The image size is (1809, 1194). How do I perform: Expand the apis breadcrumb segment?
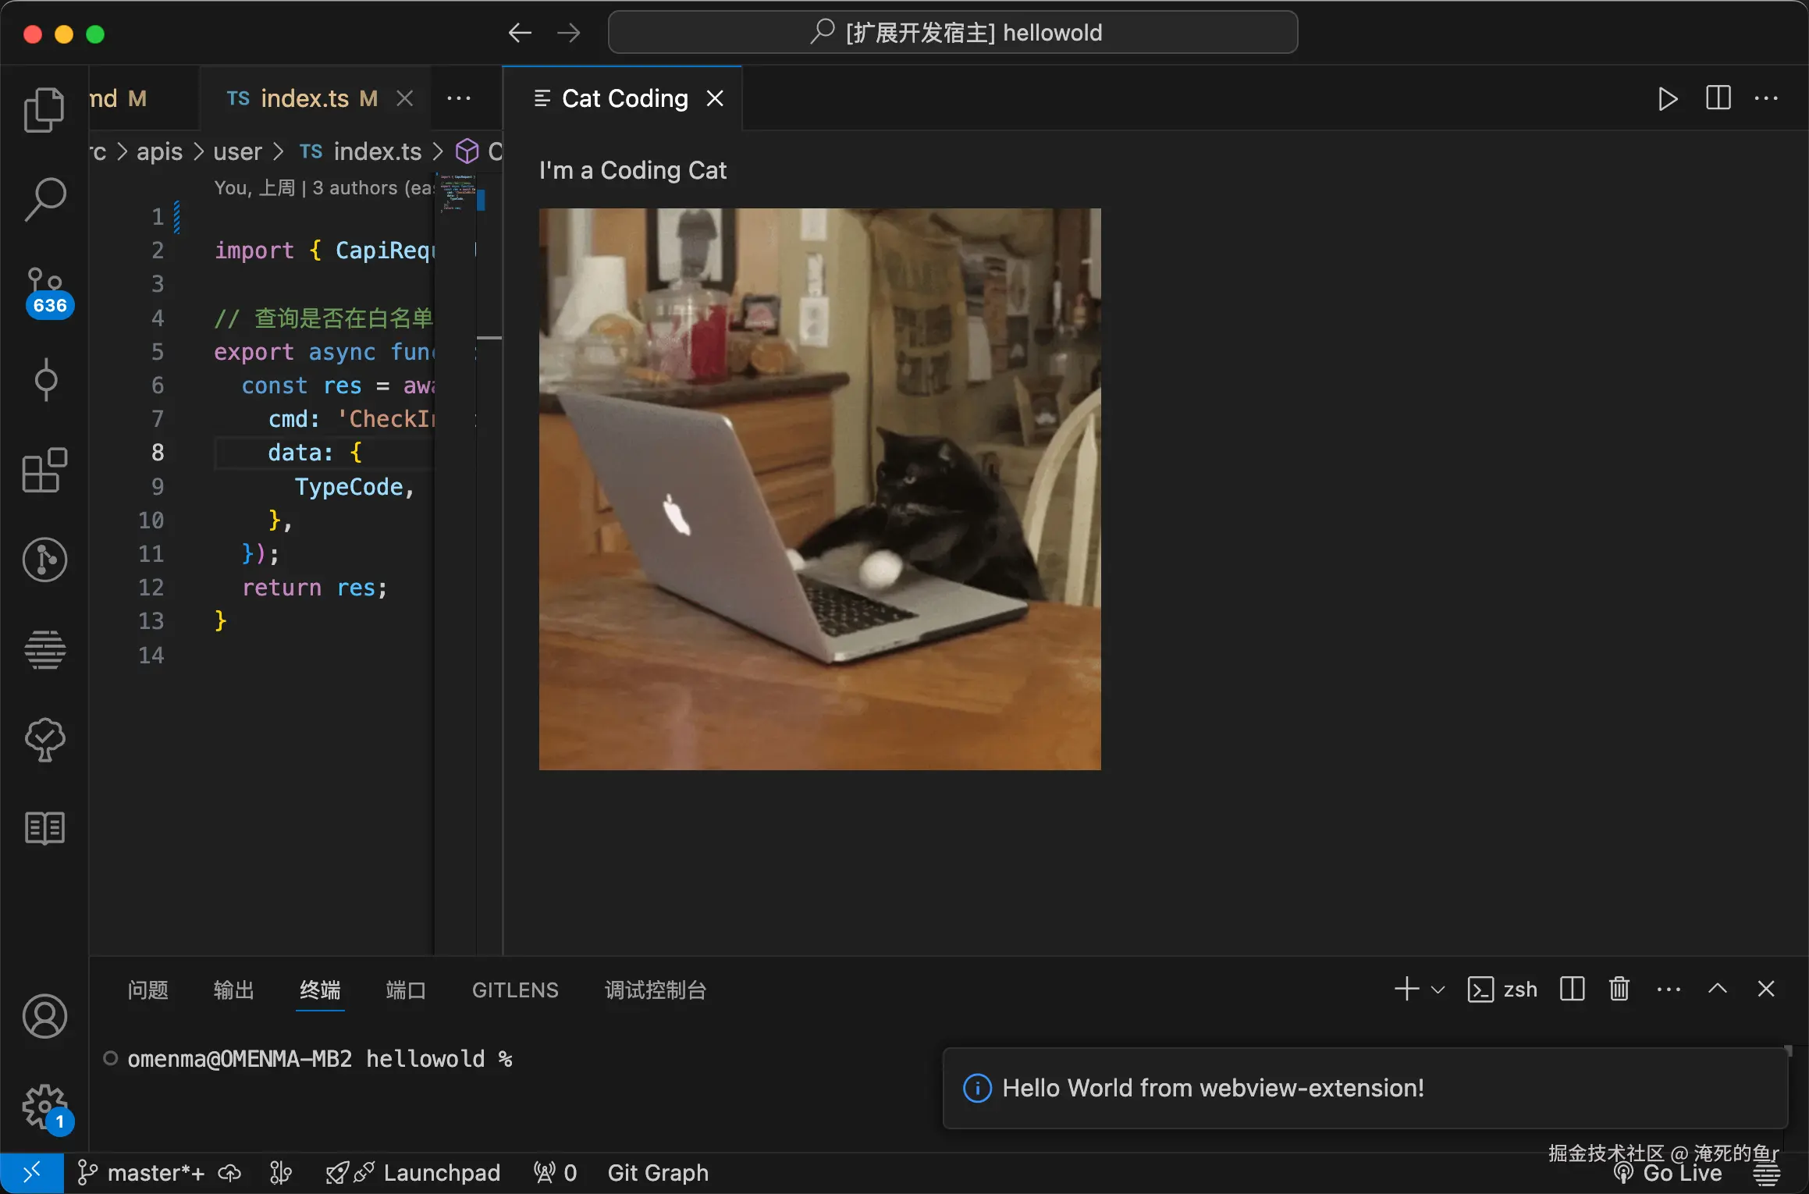pyautogui.click(x=159, y=151)
